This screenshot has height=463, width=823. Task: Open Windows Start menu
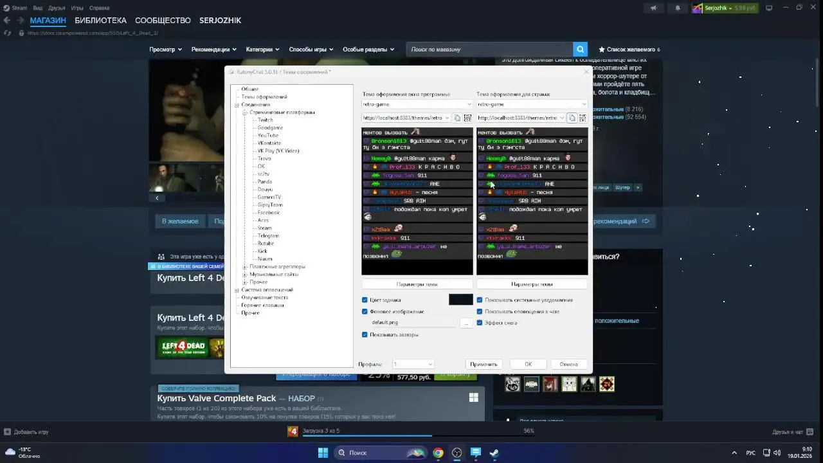[x=323, y=453]
